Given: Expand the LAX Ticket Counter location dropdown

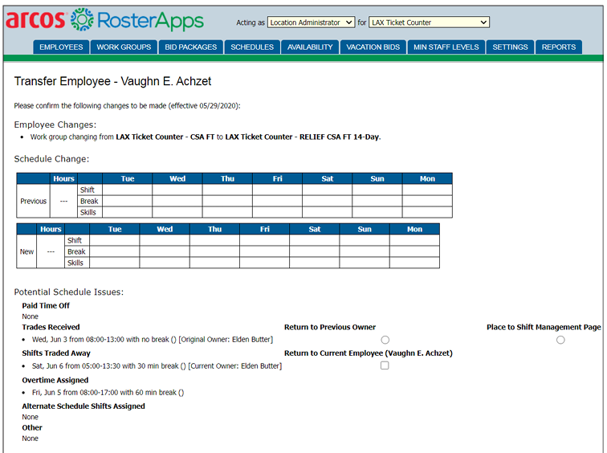Looking at the screenshot, I should (x=429, y=22).
